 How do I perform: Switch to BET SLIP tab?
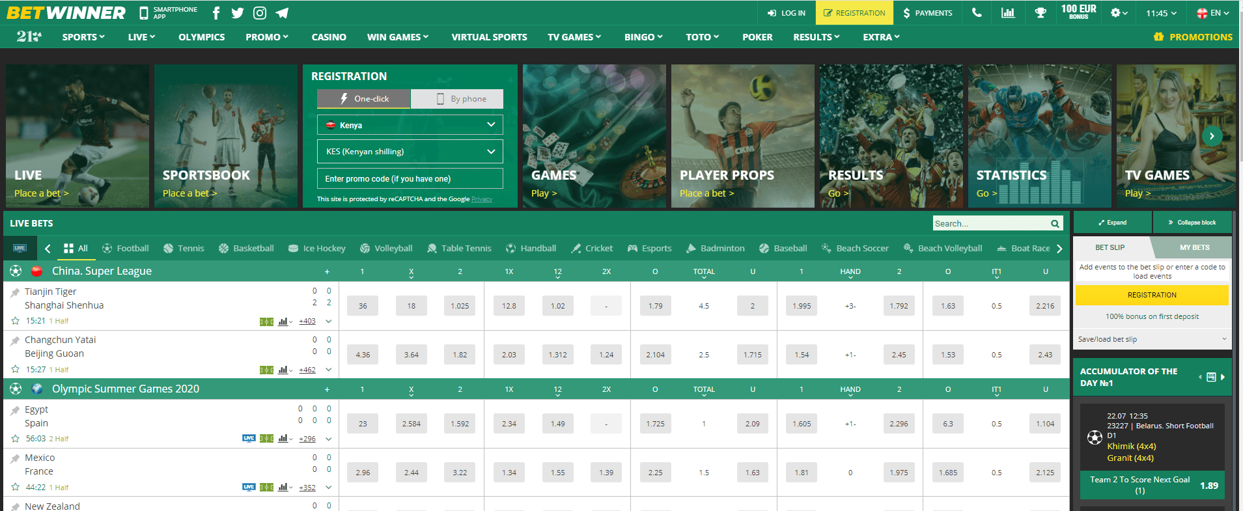coord(1110,247)
